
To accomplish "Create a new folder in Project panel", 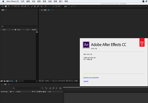I will [5, 81].
